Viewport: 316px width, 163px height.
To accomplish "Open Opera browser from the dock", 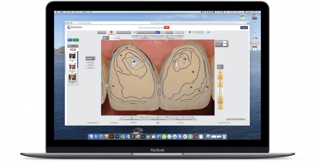I will [x=196, y=137].
